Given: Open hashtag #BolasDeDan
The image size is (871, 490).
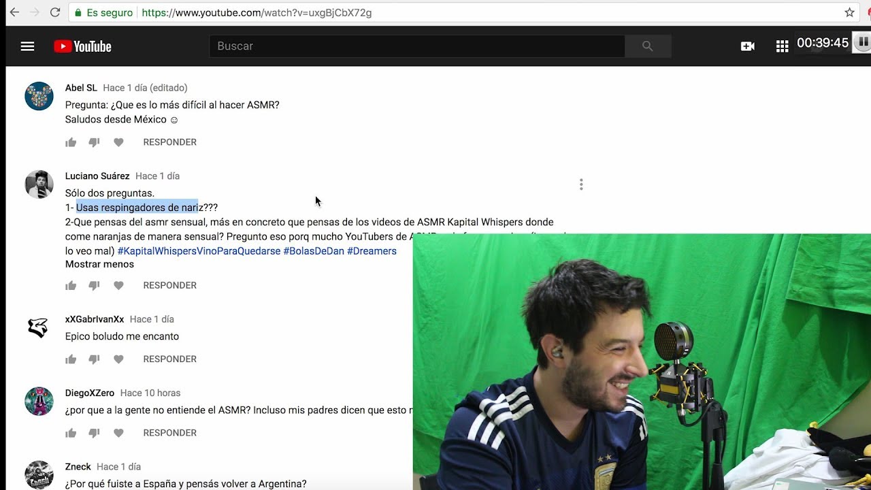Looking at the screenshot, I should 314,251.
